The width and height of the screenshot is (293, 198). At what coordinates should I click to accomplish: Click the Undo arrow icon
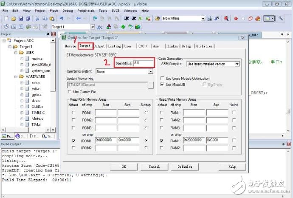(x=62, y=18)
